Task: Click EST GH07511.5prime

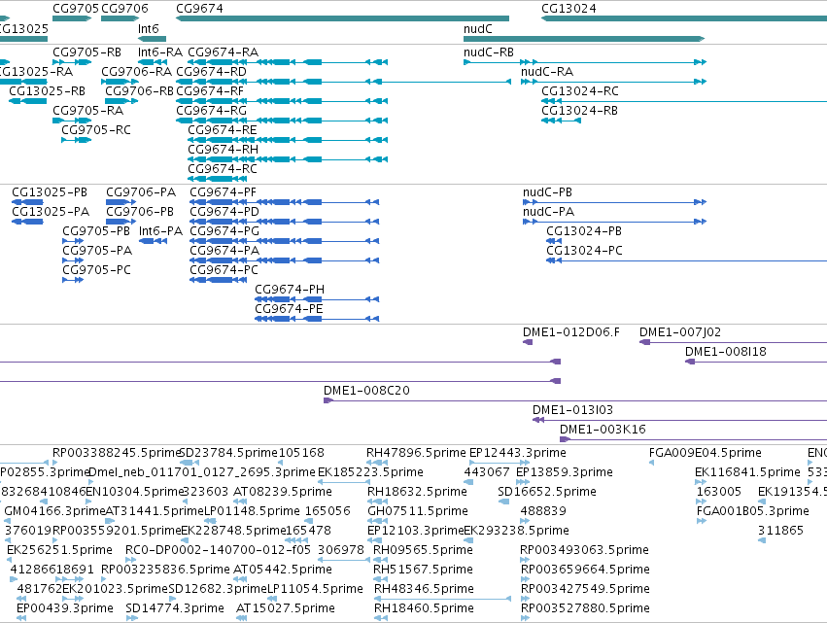Action: (418, 511)
